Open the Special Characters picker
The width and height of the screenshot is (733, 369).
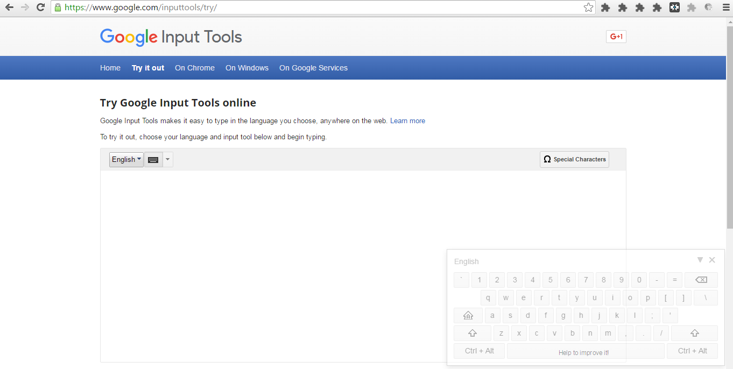coord(574,159)
